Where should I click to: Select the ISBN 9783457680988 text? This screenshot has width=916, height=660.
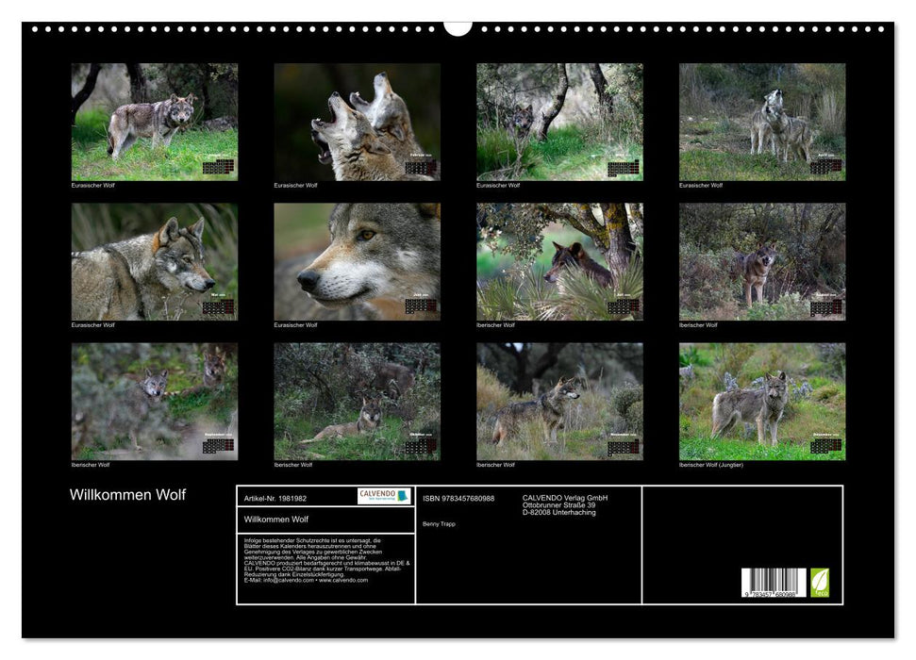pos(458,497)
